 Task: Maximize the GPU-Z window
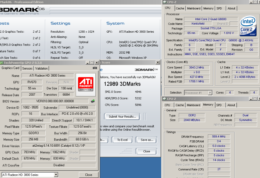pos(92,63)
